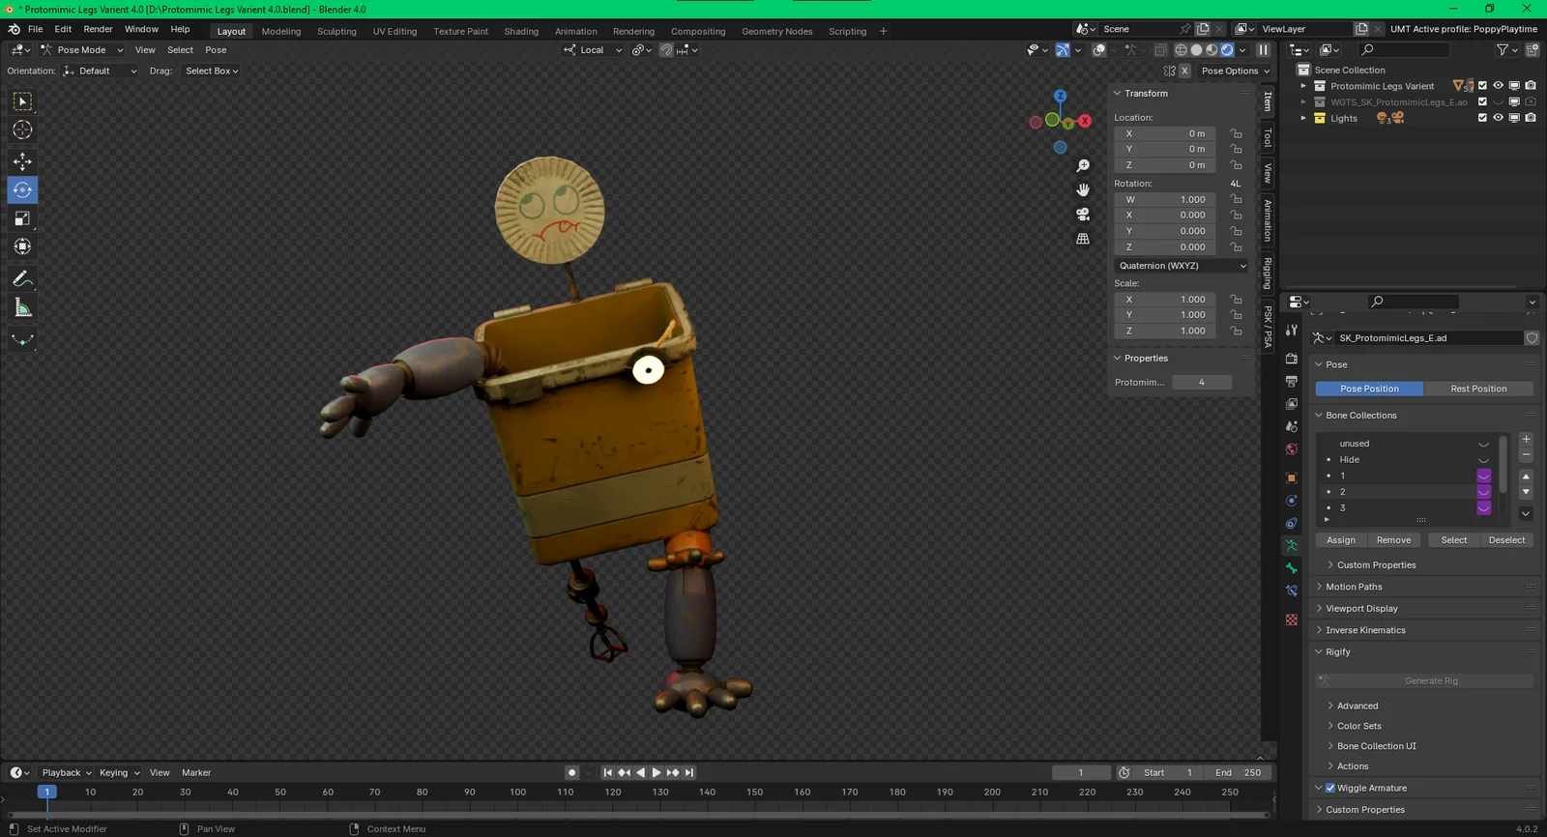
Task: Open the Window menu
Action: [x=141, y=29]
